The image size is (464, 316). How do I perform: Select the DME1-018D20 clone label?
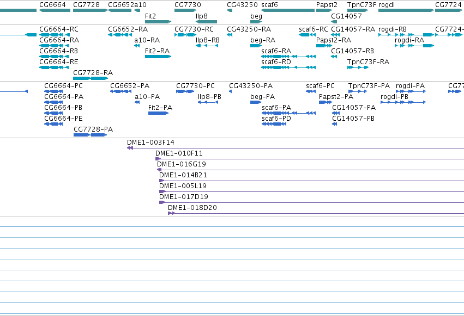192,208
